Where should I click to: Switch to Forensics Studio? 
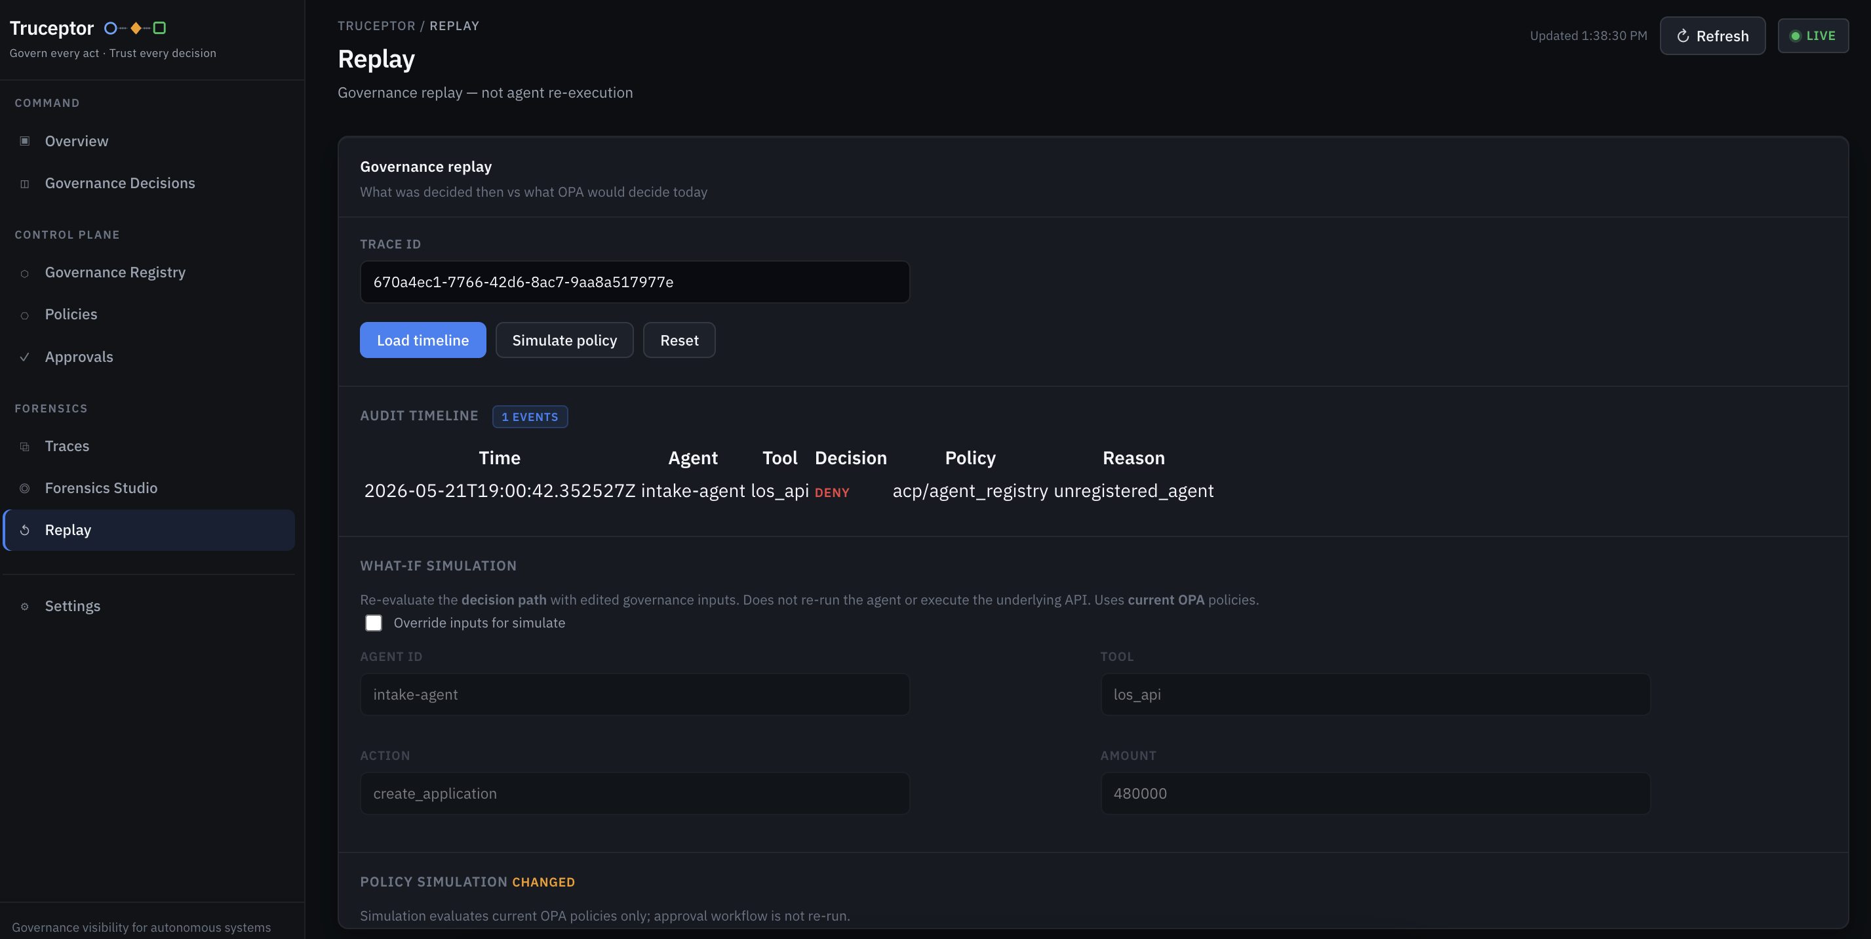(x=149, y=488)
